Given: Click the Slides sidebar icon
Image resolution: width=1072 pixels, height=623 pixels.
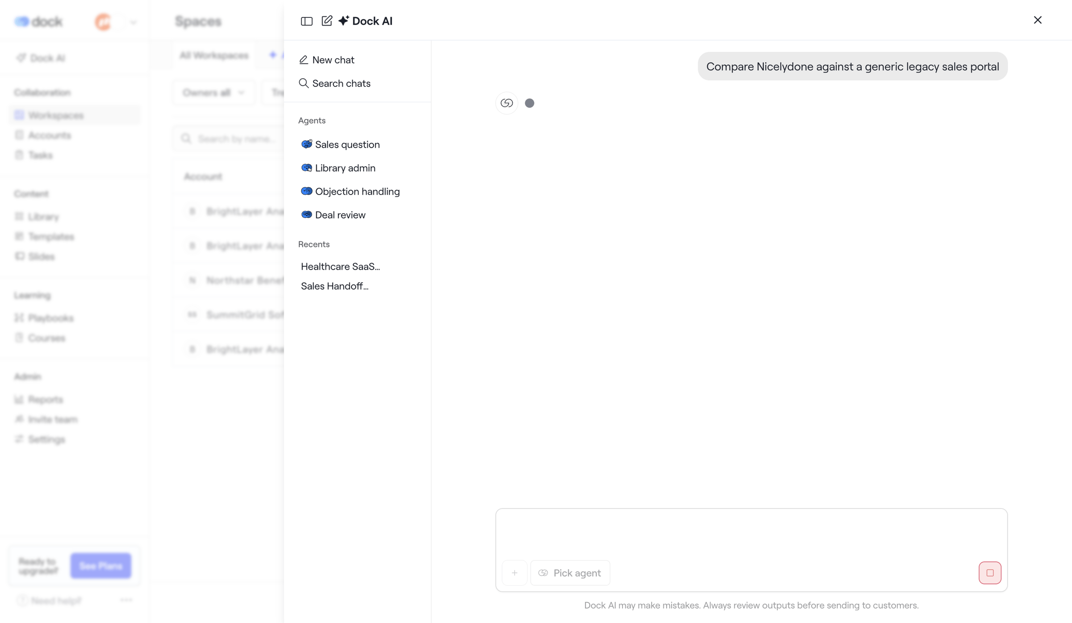Looking at the screenshot, I should (x=19, y=257).
